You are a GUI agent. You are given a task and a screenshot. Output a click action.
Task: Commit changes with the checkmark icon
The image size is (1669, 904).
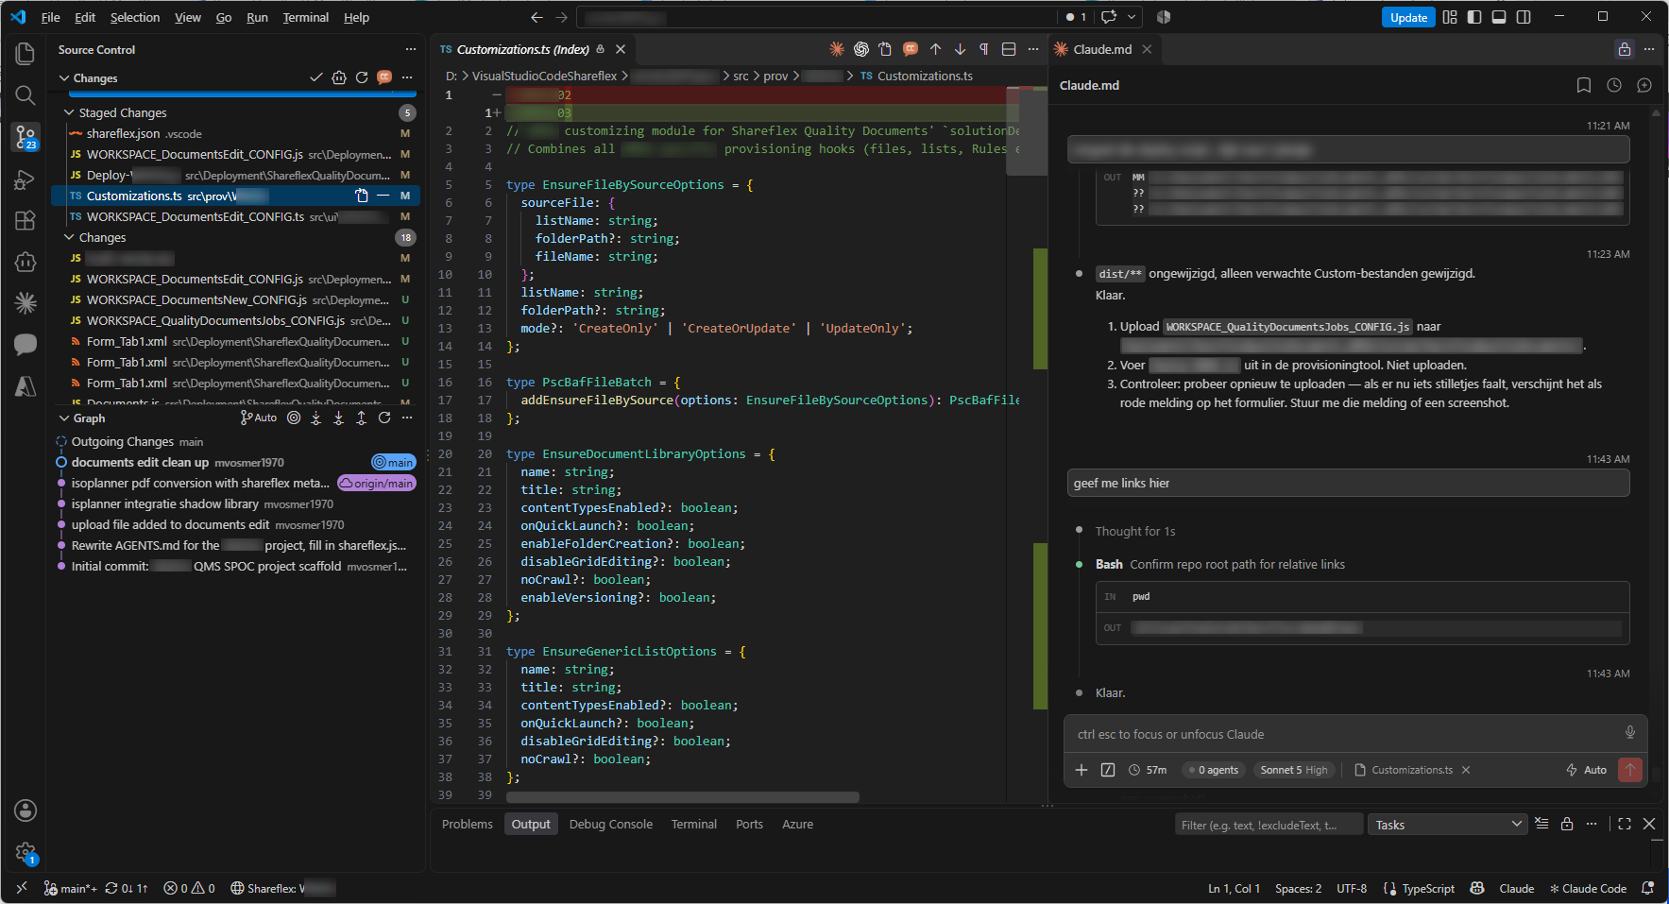click(x=316, y=77)
